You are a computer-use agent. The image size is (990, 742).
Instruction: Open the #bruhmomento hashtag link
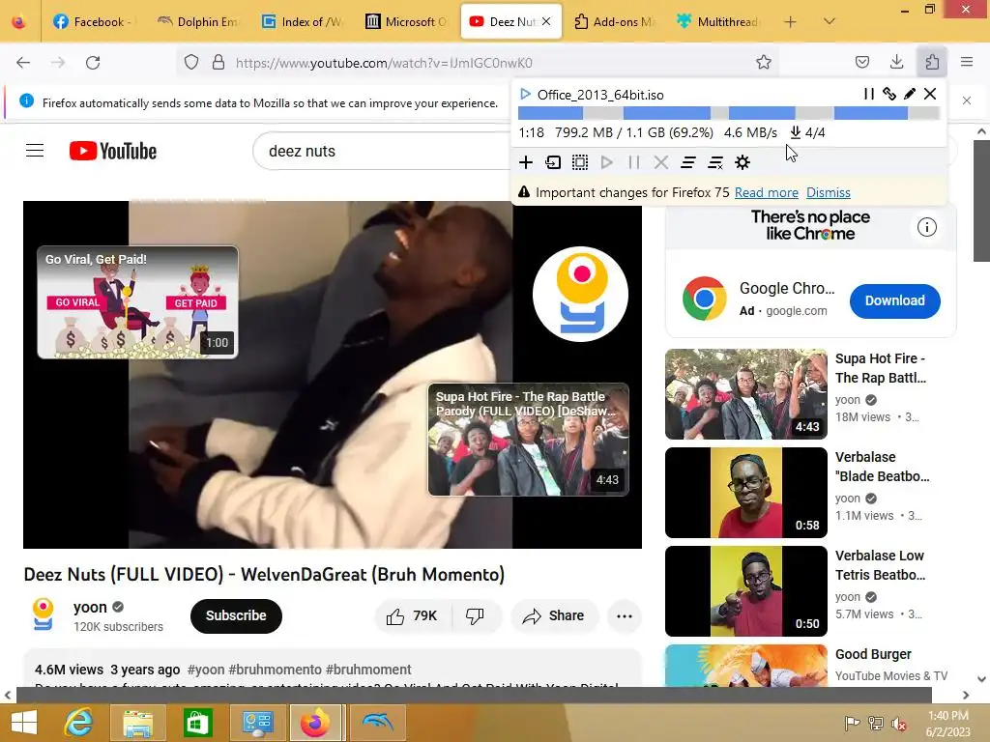pos(276,670)
